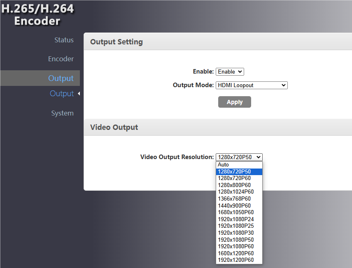Screen dimensions: 352x268
Task: Click the Video Output heading
Action: coord(114,127)
